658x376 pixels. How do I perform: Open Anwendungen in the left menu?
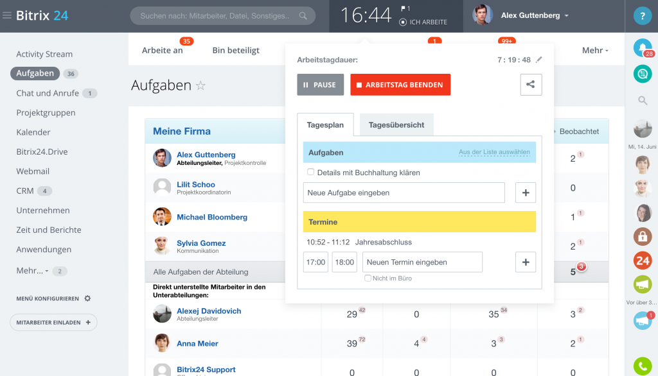pyautogui.click(x=44, y=250)
